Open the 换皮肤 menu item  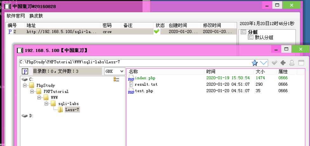(36, 16)
